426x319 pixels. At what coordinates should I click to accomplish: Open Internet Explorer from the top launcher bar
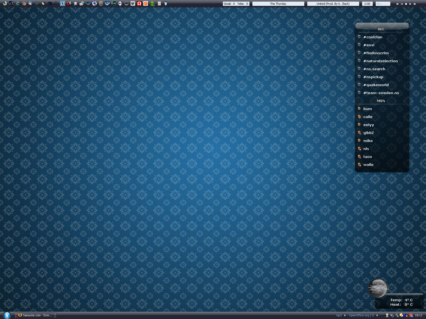pyautogui.click(x=18, y=3)
